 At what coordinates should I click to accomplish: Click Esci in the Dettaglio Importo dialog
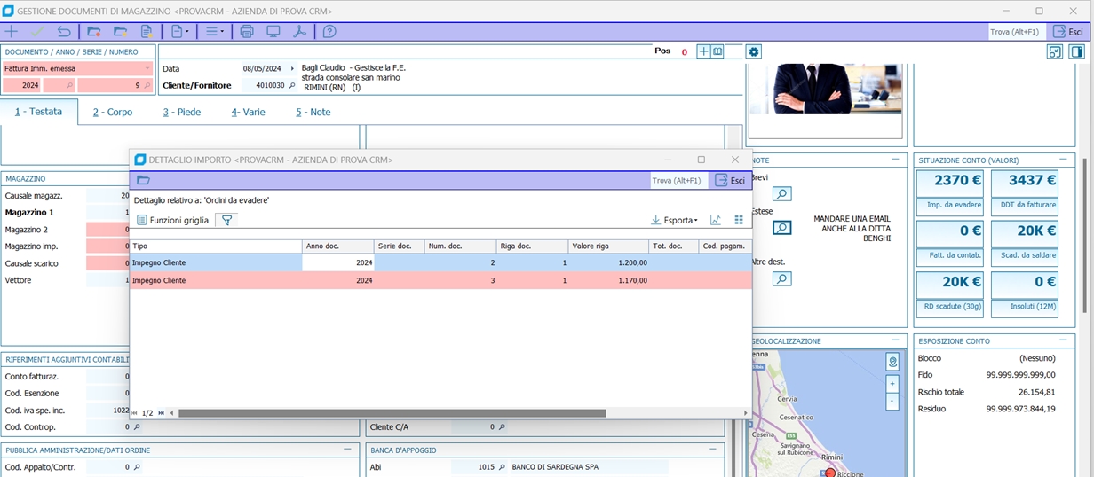pyautogui.click(x=730, y=180)
